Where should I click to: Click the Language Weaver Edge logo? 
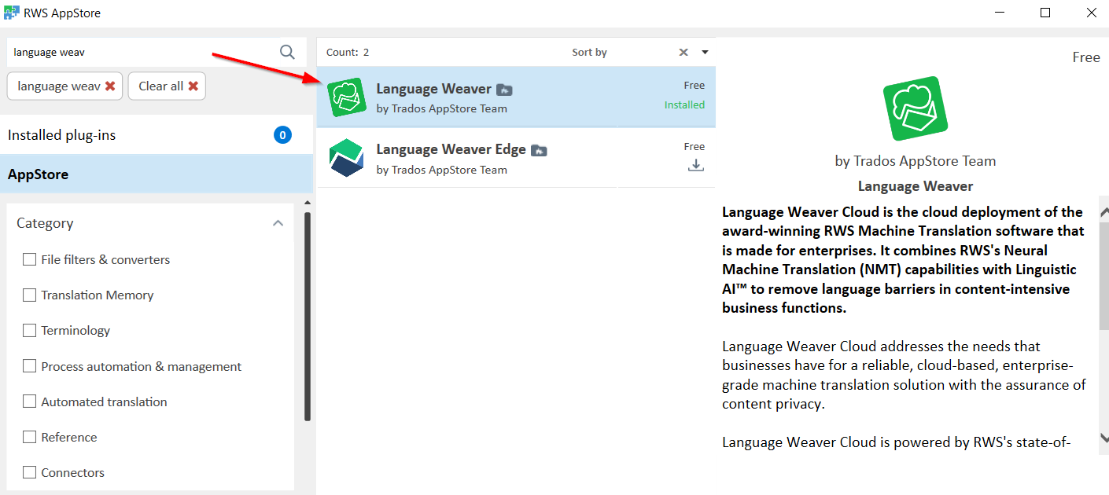(x=347, y=158)
